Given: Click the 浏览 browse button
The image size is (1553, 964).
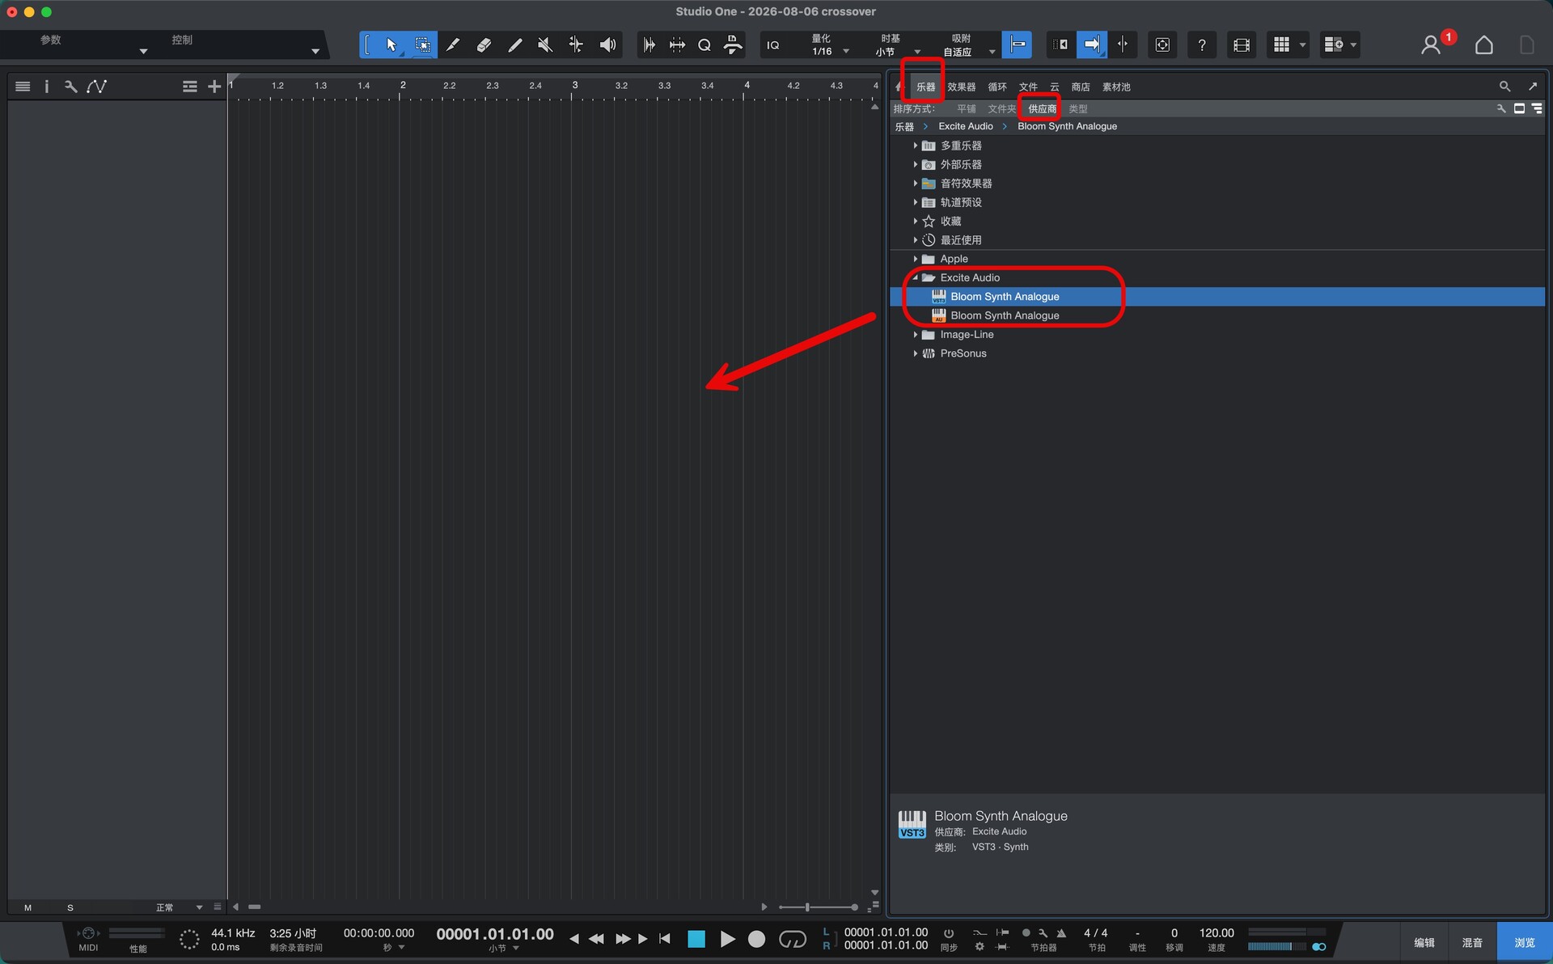Looking at the screenshot, I should 1525,942.
